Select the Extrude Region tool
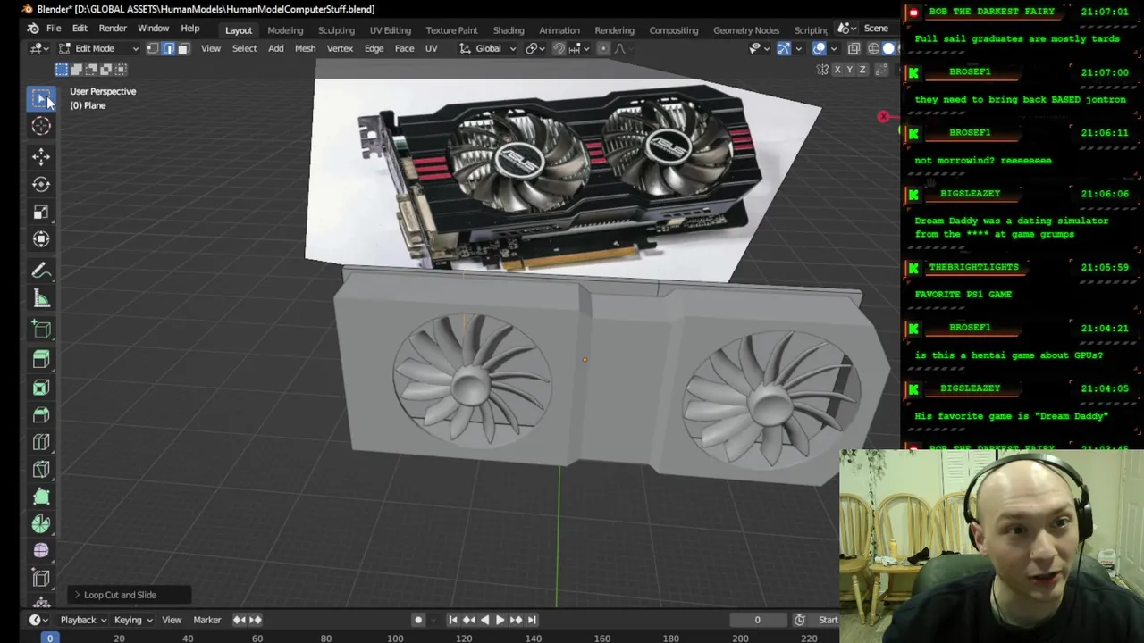The width and height of the screenshot is (1144, 643). coord(41,360)
